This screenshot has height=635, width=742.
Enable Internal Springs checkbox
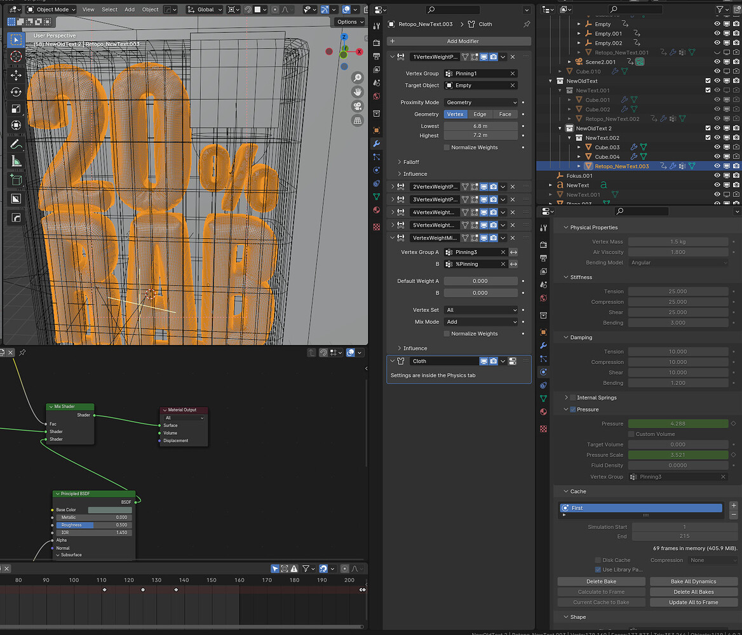pyautogui.click(x=572, y=398)
